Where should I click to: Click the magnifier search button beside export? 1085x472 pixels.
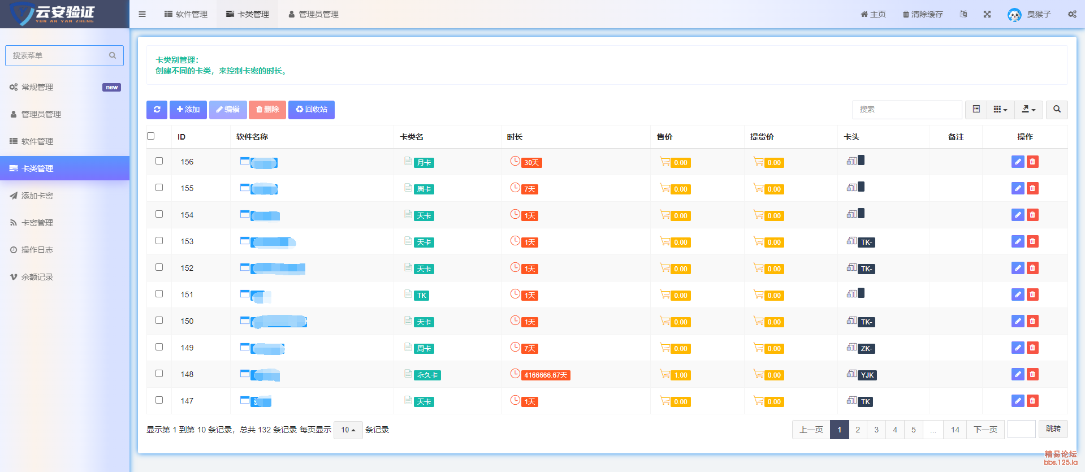[1057, 110]
